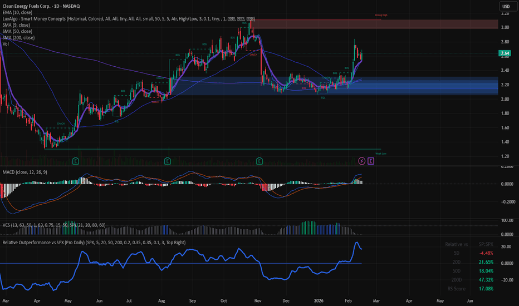Click the Dec label on time axis
Screen dimensions: 519x306
coord(286,300)
